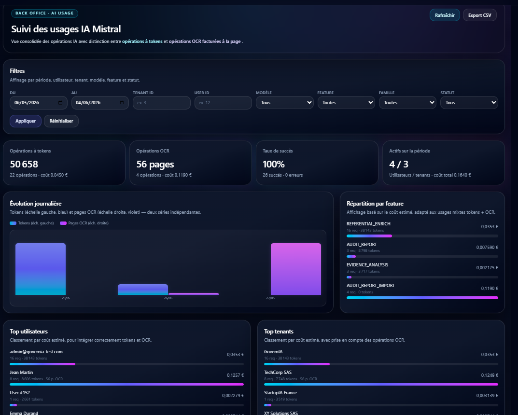Click the 26/05 thin violet OCR bar
Viewport: 518px width, 415px height.
194,294
